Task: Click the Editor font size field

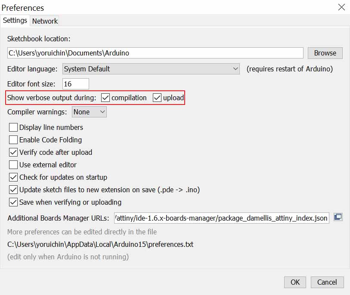Action: (76, 84)
